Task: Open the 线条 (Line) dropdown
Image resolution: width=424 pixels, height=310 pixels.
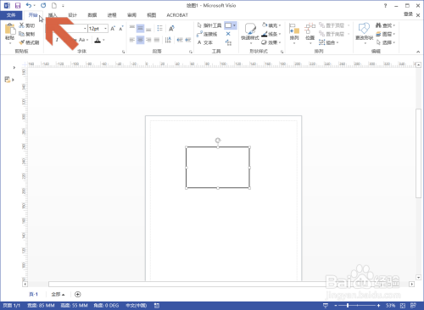Action: tap(271, 34)
